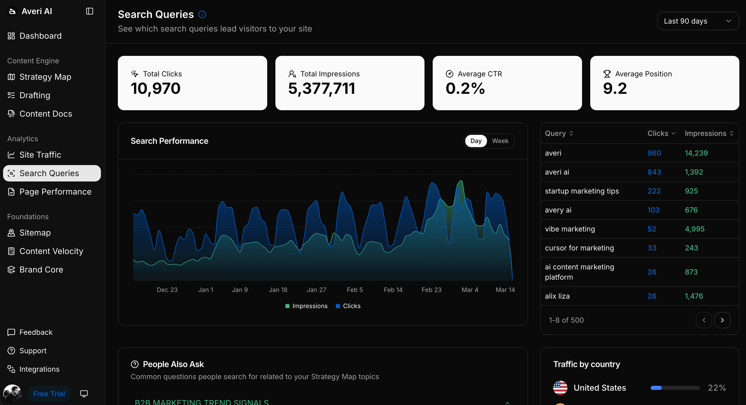Open Integrations from the sidebar
Viewport: 746px width, 405px height.
[x=39, y=369]
